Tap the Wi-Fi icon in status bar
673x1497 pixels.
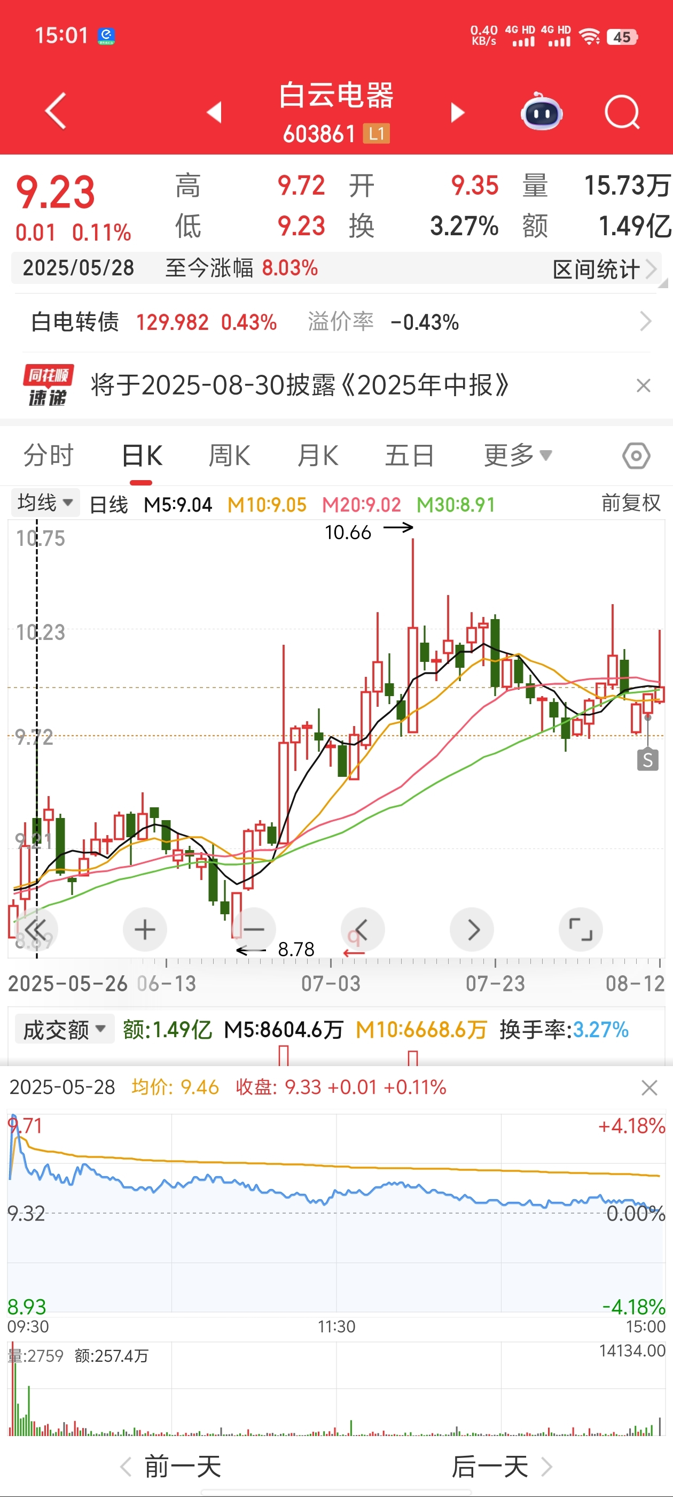[590, 36]
